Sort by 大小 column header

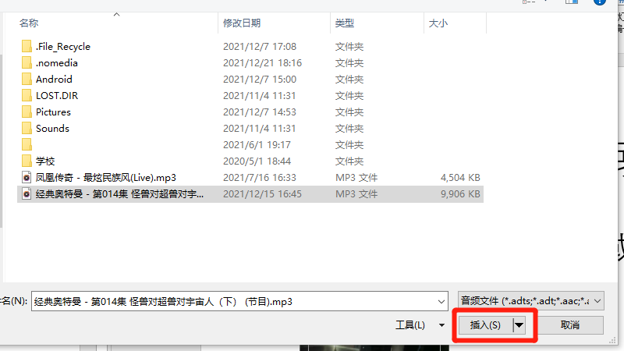pyautogui.click(x=438, y=23)
